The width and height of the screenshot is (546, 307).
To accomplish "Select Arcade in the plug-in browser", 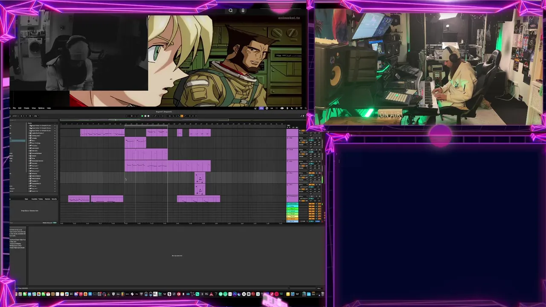I will 34,138.
